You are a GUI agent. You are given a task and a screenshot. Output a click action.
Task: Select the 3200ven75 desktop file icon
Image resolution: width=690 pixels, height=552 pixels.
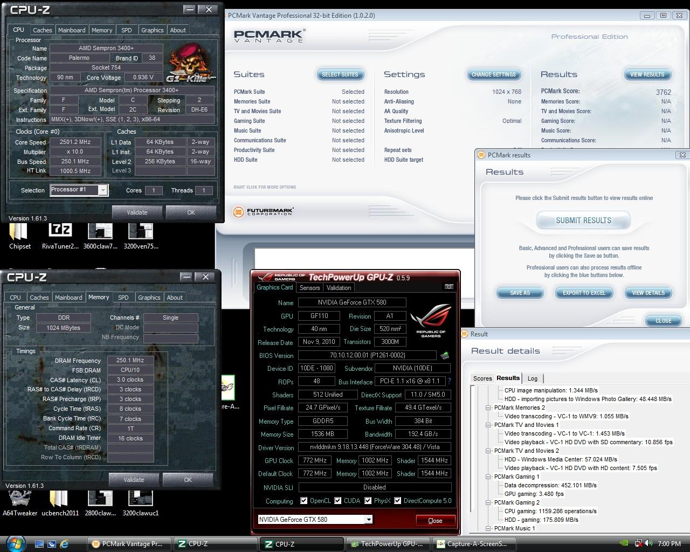click(141, 236)
